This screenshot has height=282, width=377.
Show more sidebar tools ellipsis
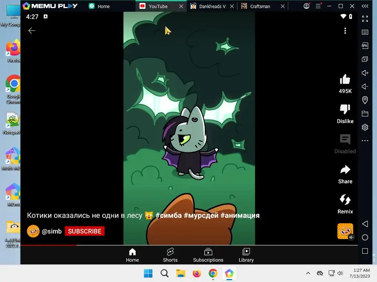[365, 141]
